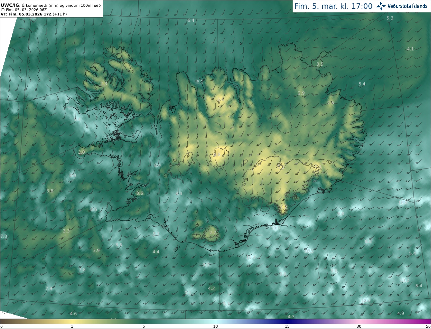Click the 6.1 value on the map
The width and height of the screenshot is (431, 329).
pyautogui.click(x=200, y=82)
